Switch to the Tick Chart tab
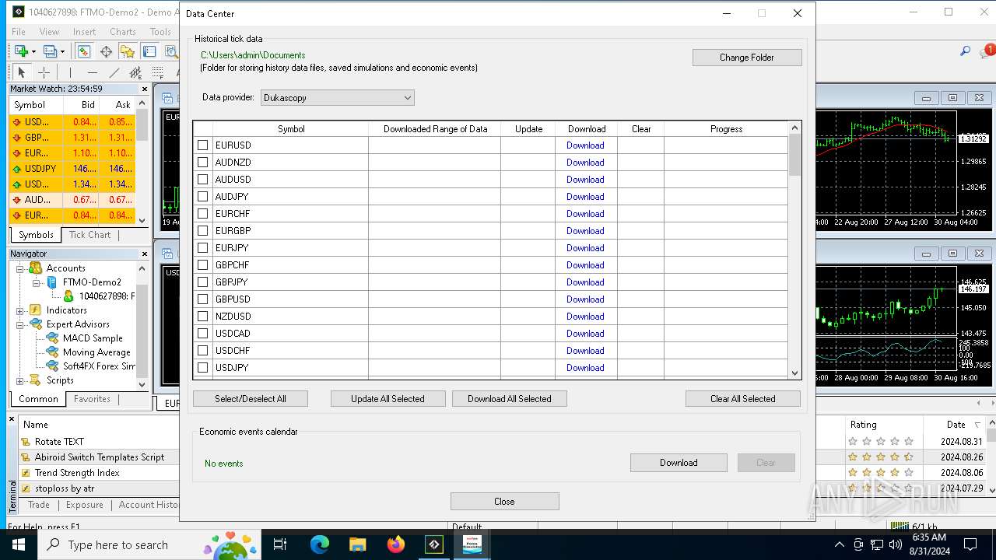 89,235
